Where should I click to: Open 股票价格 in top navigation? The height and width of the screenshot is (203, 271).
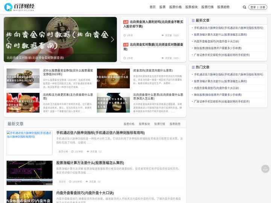pos(175,7)
